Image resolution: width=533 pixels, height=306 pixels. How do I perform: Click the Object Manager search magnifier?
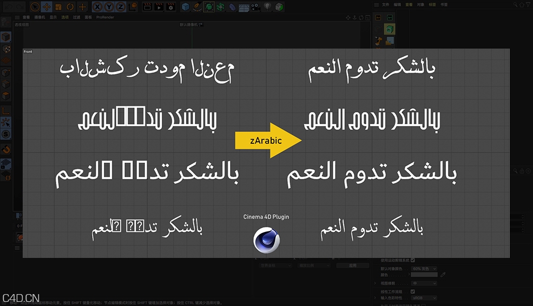515,5
